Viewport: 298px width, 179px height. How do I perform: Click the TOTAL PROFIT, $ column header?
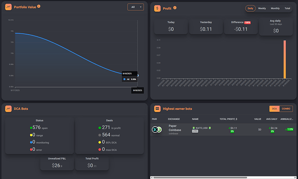(228, 118)
